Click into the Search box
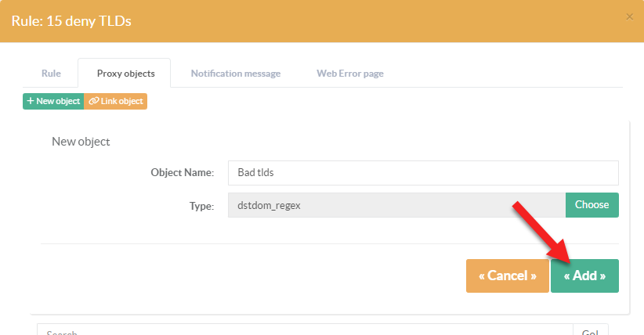This screenshot has height=335, width=644. 306,330
